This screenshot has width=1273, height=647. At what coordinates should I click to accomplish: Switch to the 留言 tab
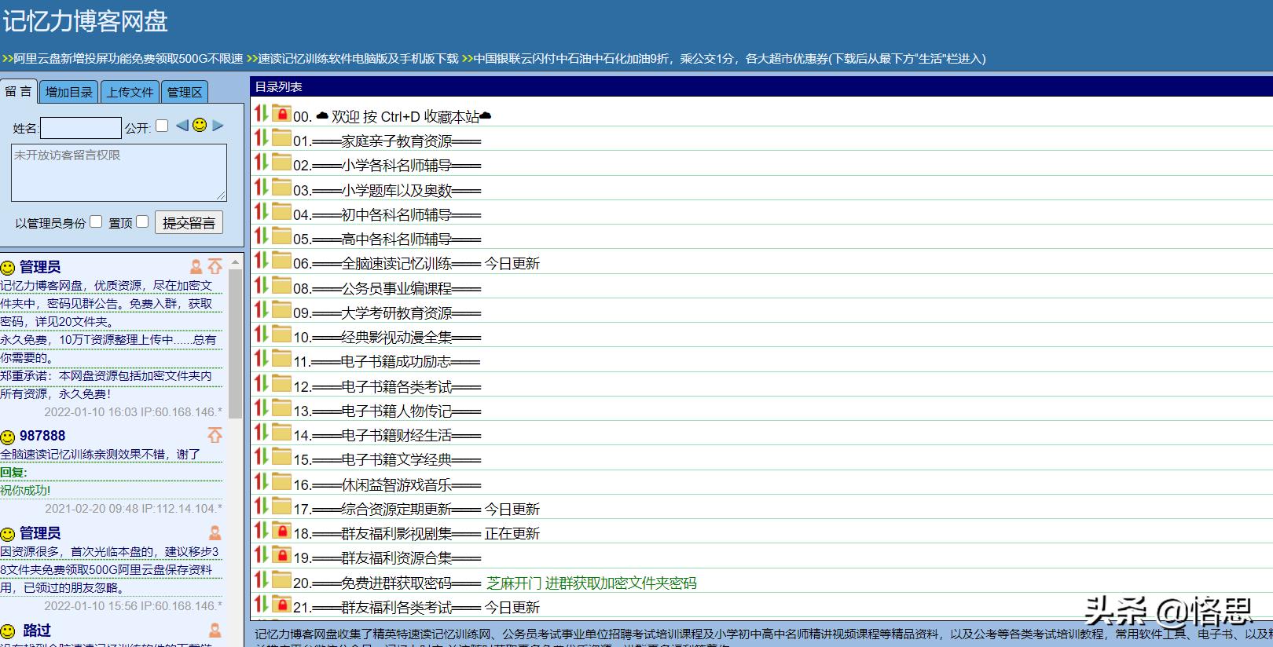[18, 92]
